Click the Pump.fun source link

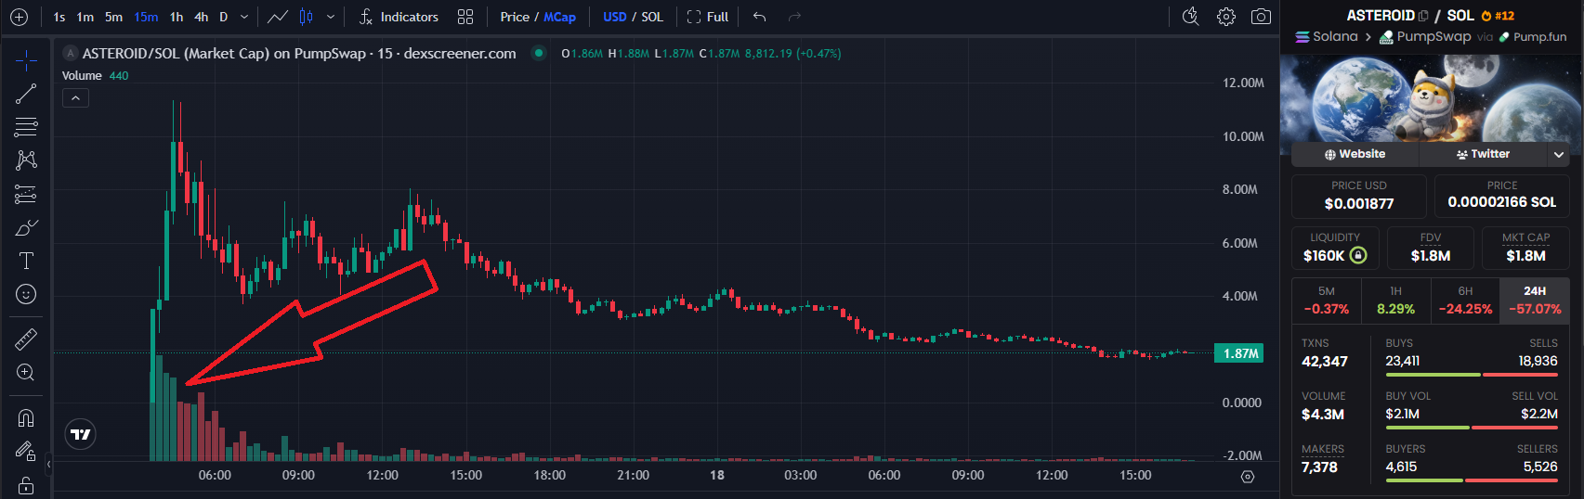(x=1533, y=37)
